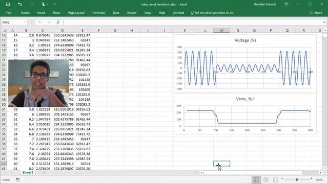Screen dimensions: 328x184
Task: Click the sheet tab scroll left arrow
Action: pyautogui.click(x=6, y=173)
